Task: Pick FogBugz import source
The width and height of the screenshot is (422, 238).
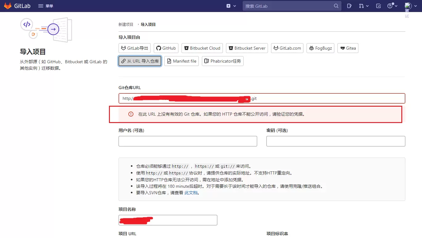Action: click(320, 48)
